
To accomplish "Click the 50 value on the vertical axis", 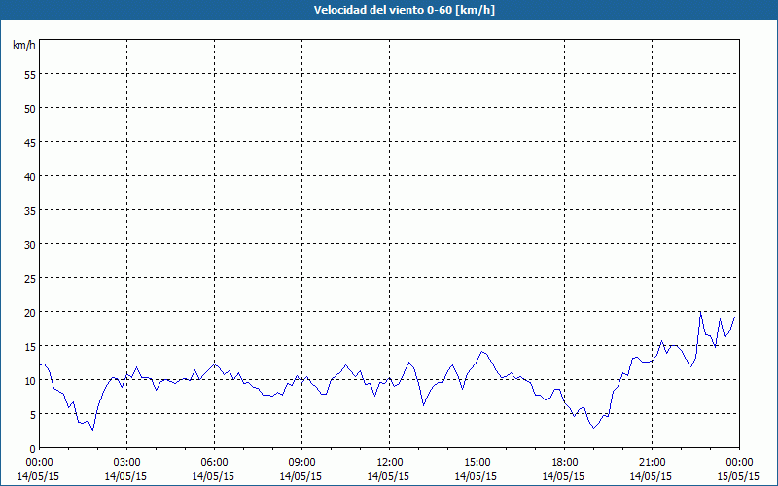I will click(x=29, y=108).
